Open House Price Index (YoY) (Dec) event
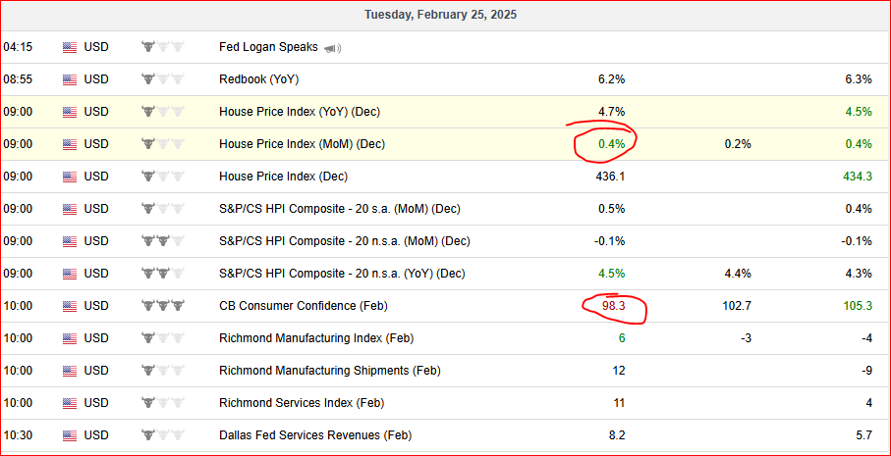This screenshot has height=456, width=891. pos(300,112)
